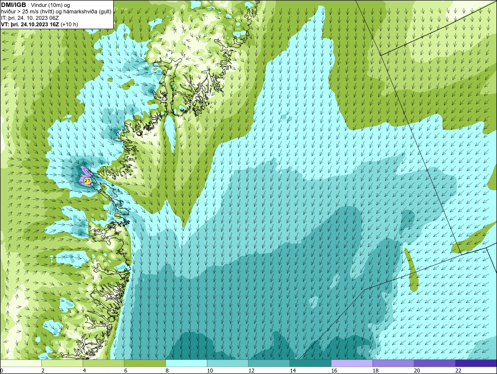
Task: Select the 18-20 m/s purple legend swatch
Action: (x=393, y=363)
